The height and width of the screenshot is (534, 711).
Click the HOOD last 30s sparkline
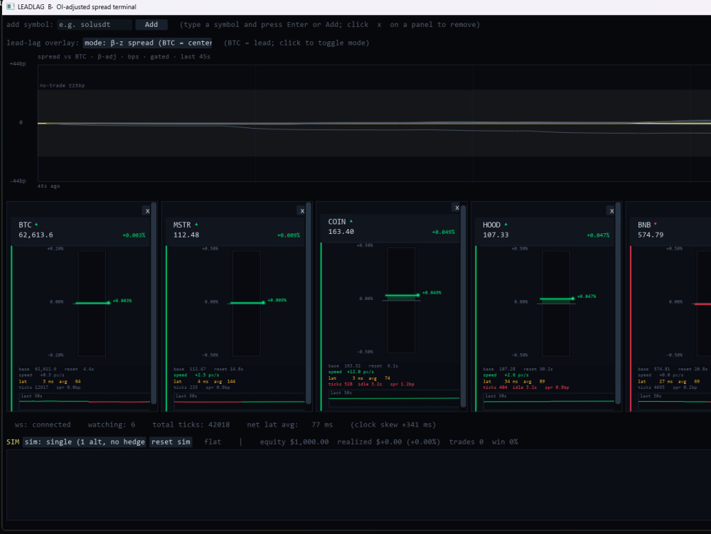pos(549,401)
